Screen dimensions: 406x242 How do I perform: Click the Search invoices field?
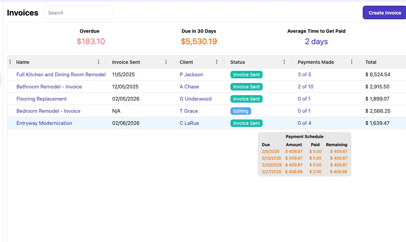click(78, 12)
